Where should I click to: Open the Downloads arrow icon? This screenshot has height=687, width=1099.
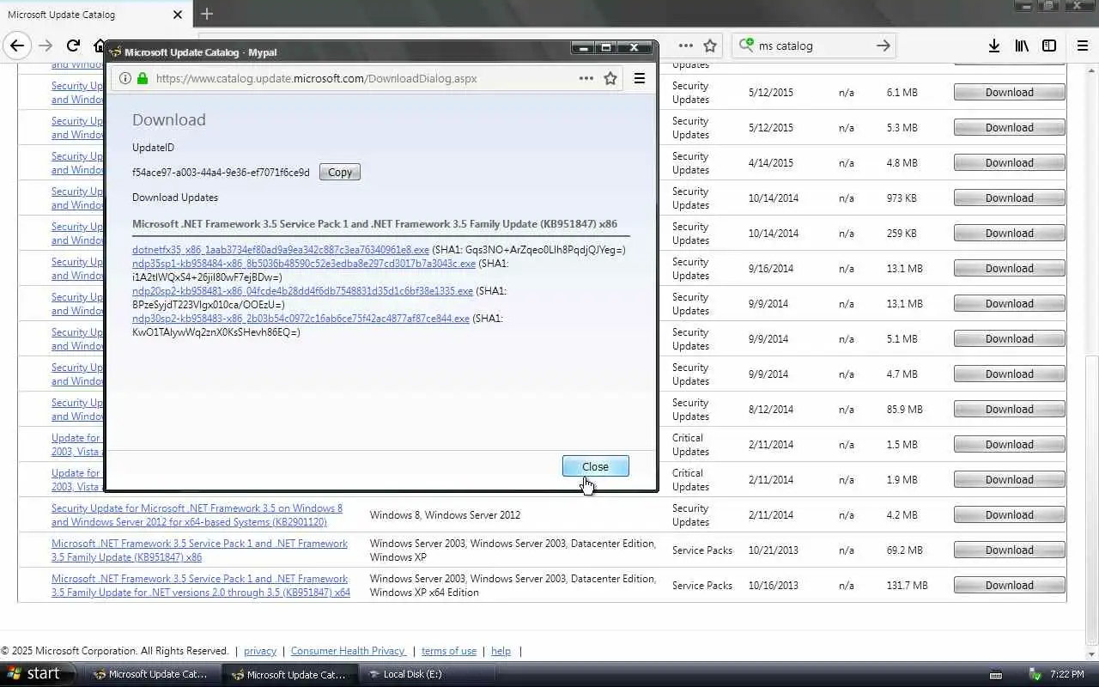tap(993, 46)
